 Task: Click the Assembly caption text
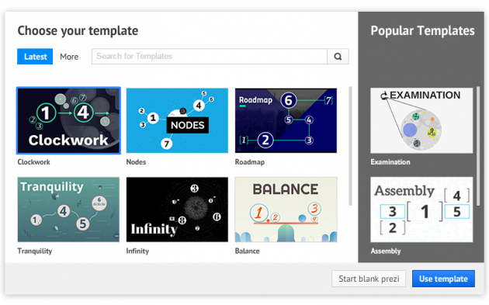click(x=386, y=251)
